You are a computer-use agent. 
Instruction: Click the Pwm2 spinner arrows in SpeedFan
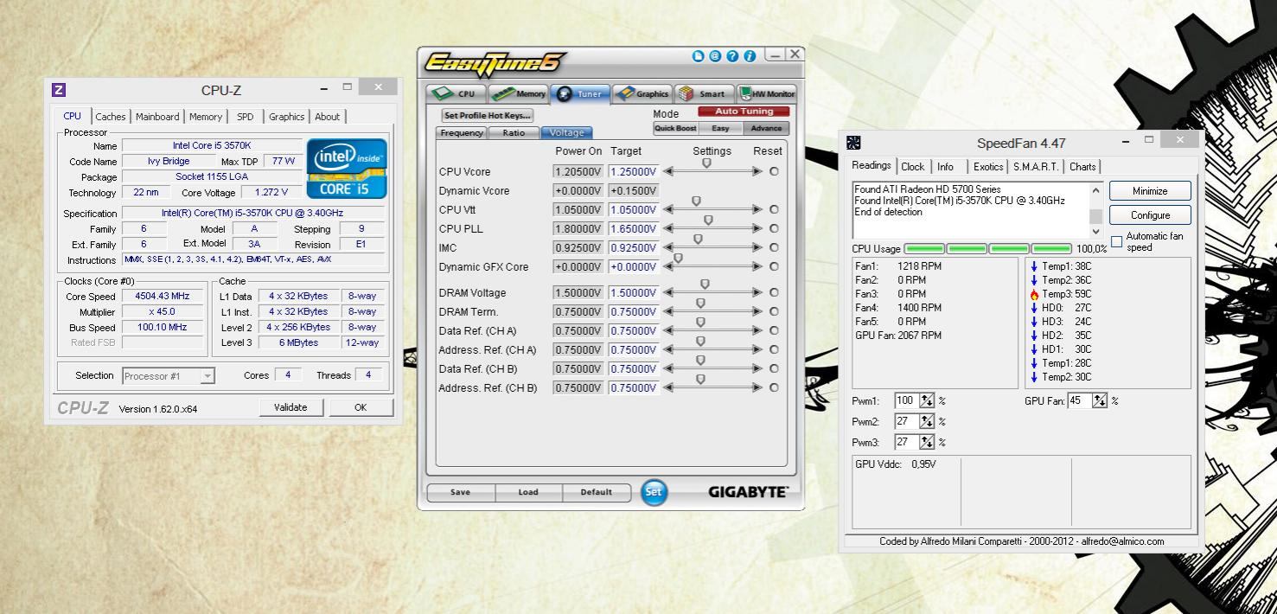coord(927,421)
